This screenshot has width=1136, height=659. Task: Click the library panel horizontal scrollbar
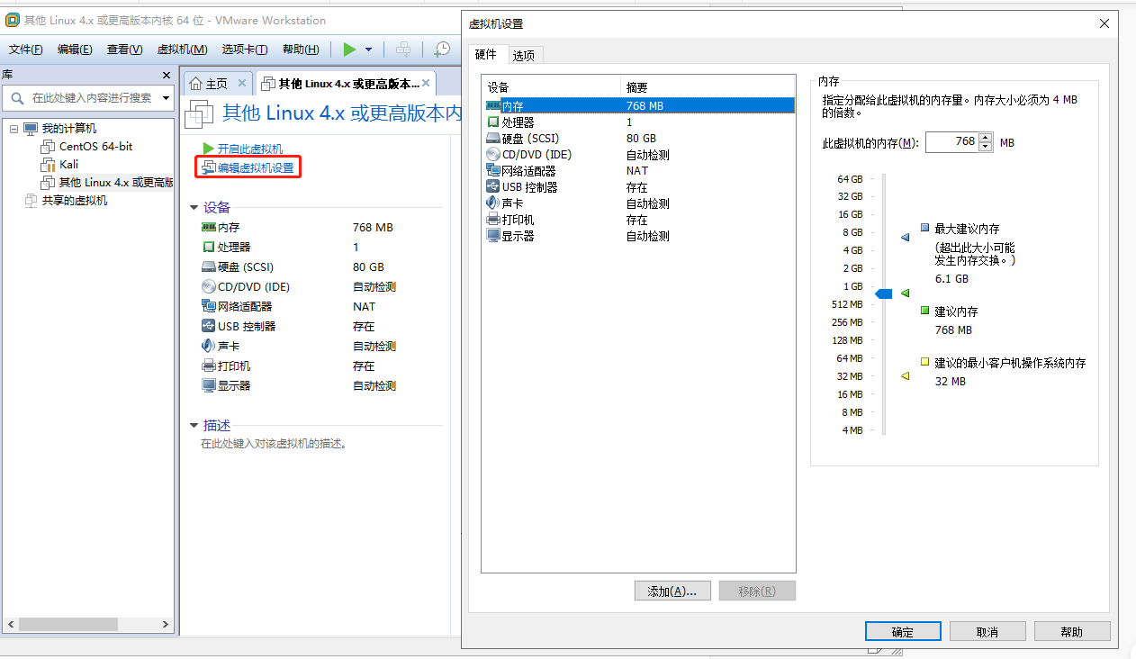pyautogui.click(x=68, y=624)
